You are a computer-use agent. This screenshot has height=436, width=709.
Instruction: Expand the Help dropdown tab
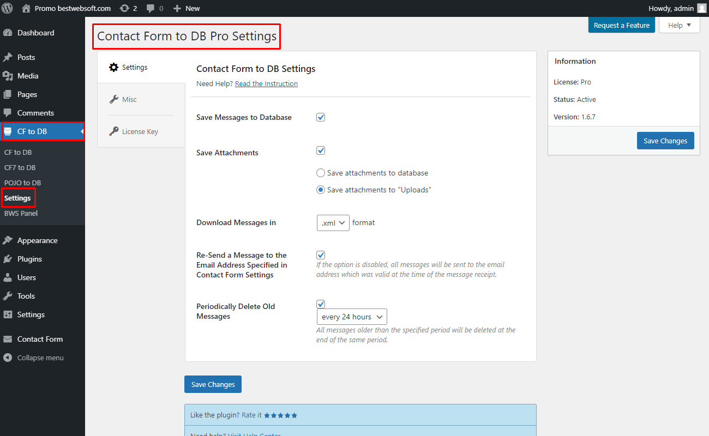coord(679,25)
